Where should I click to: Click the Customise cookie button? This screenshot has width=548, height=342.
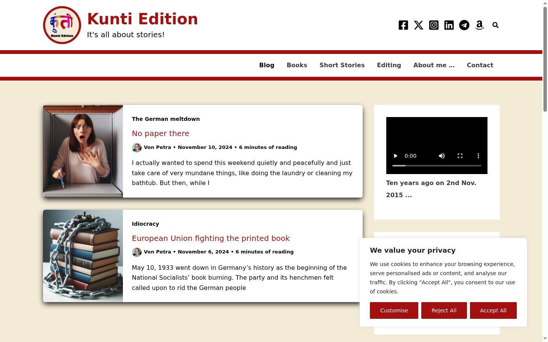(x=394, y=310)
